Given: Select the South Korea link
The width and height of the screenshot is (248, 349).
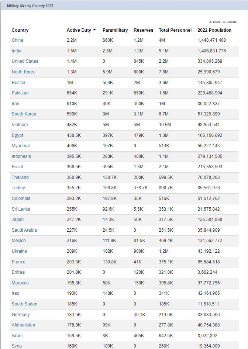Looking at the screenshot, I should pos(24,114).
